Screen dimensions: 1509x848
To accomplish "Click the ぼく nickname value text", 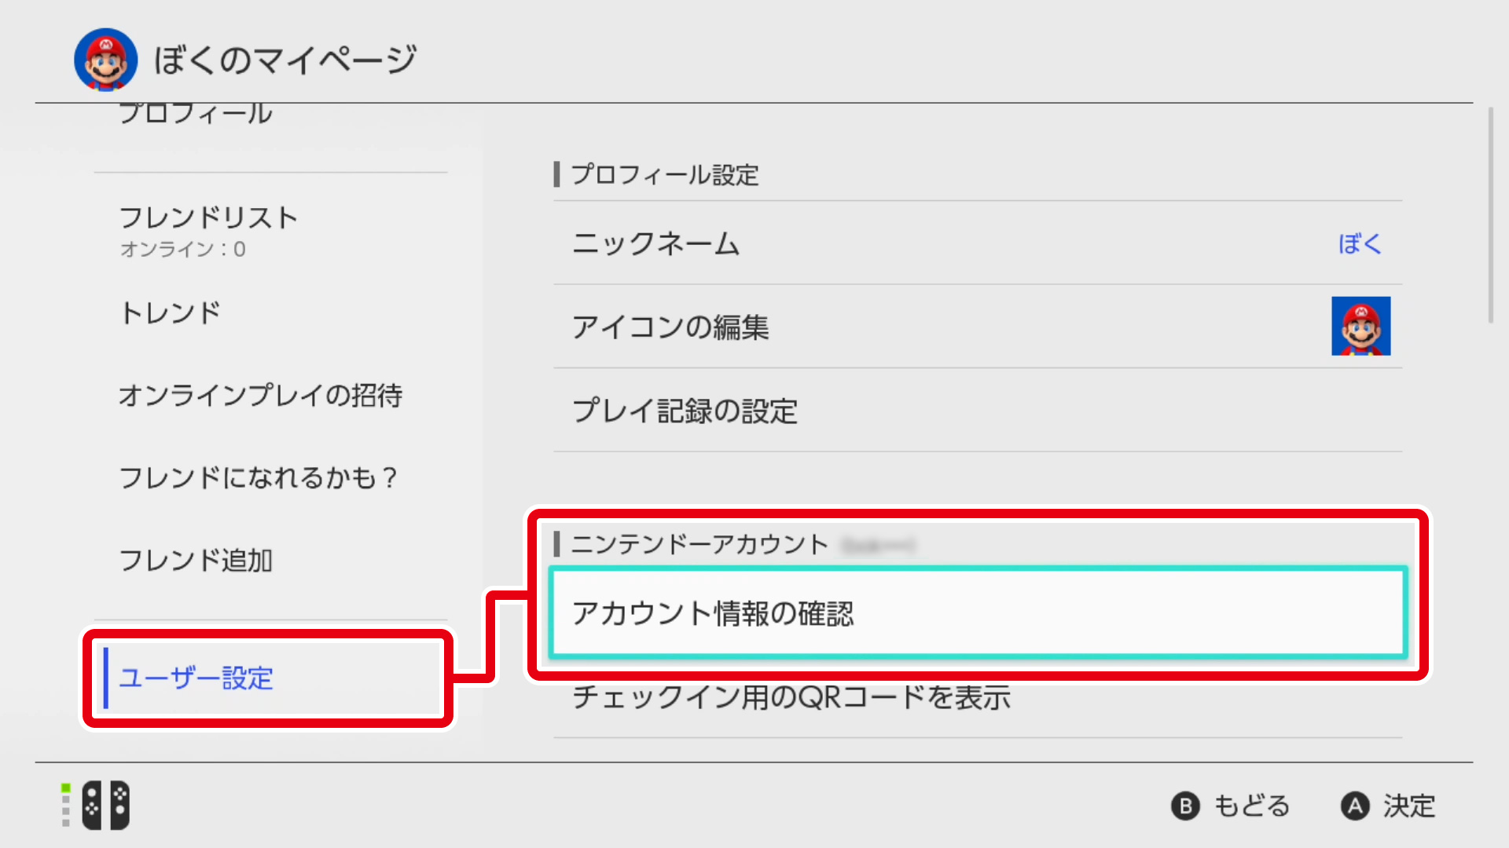I will [1360, 243].
